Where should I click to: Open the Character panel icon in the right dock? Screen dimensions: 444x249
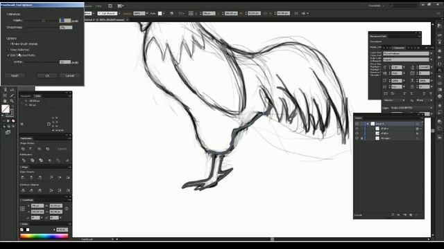click(x=439, y=70)
